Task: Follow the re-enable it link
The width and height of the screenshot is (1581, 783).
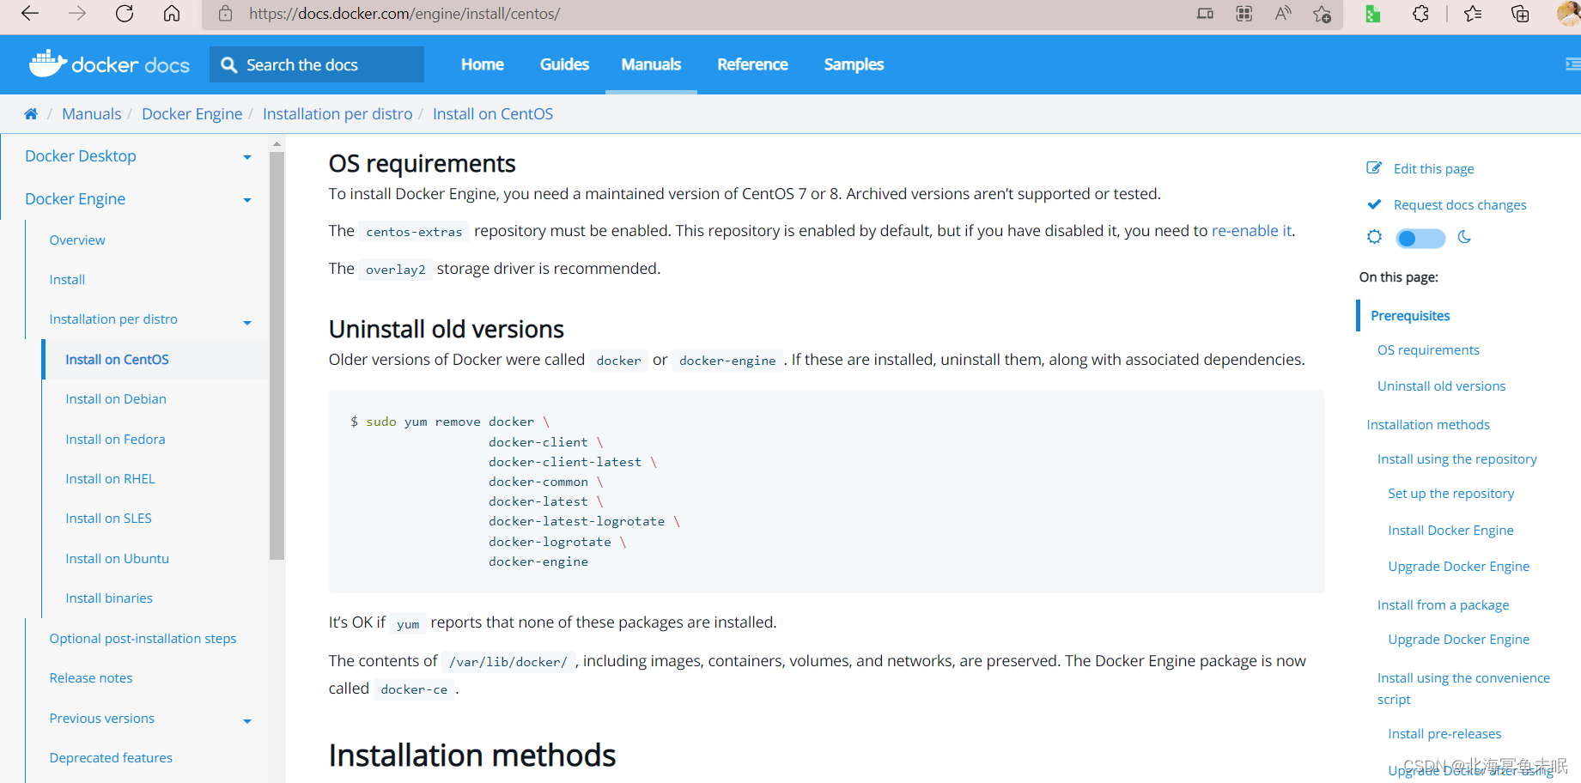Action: pos(1251,231)
